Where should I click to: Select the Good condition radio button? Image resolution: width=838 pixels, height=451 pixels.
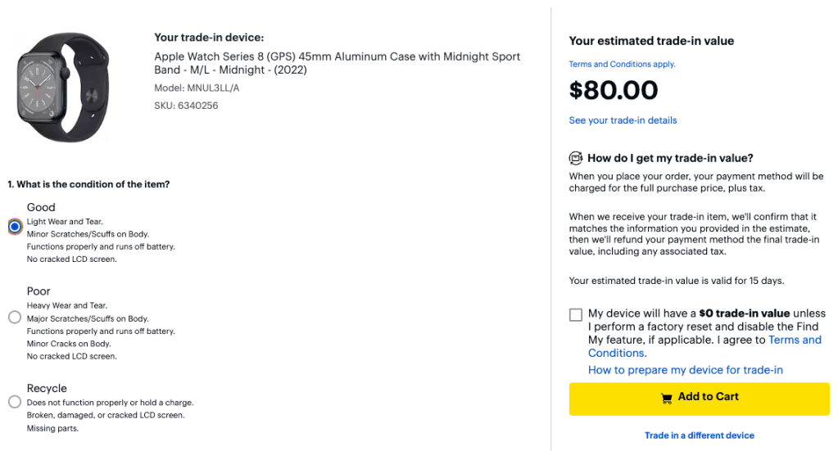tap(15, 227)
